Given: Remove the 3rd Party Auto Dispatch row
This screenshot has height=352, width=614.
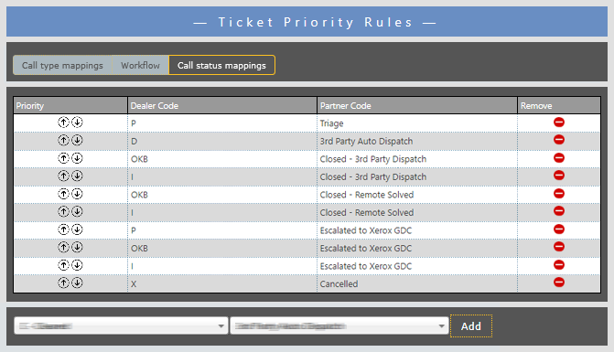Looking at the screenshot, I should pyautogui.click(x=559, y=140).
